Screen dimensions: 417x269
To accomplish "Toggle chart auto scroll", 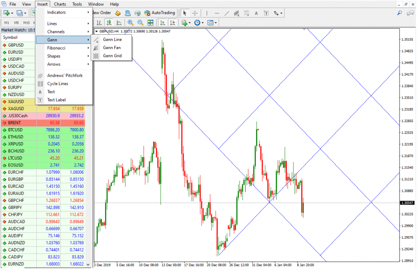I will pos(163,23).
